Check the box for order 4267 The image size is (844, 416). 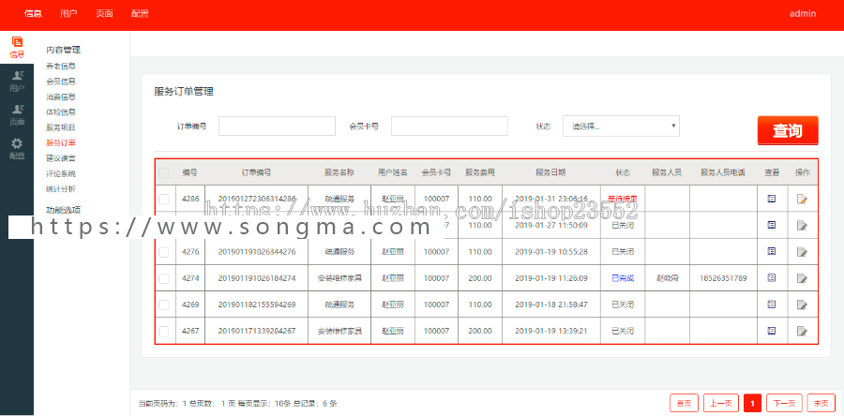pos(163,331)
